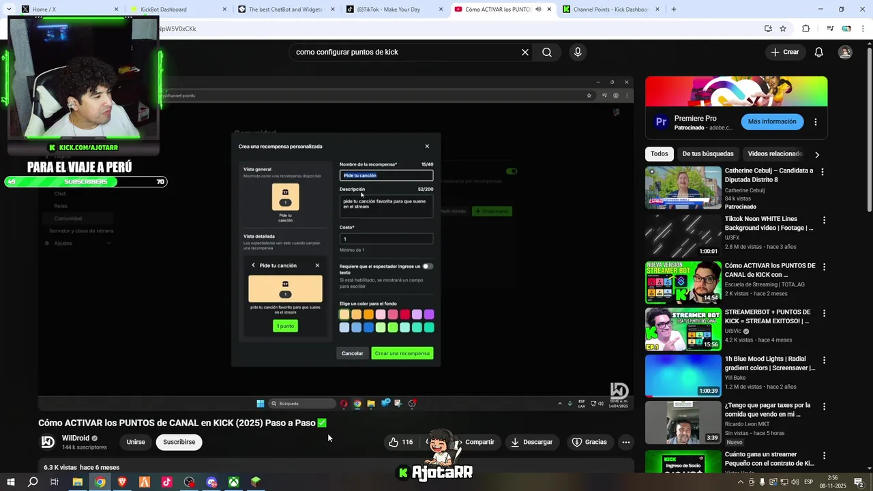Viewport: 873px width, 491px height.
Task: Open the WilDroid channel name link
Action: 76,438
